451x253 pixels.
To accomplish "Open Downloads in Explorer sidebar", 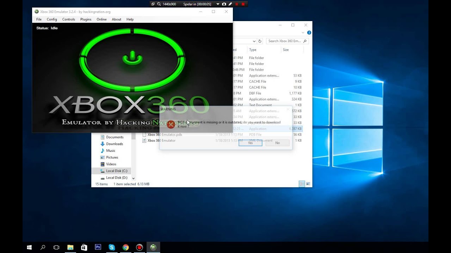I will pos(115,144).
